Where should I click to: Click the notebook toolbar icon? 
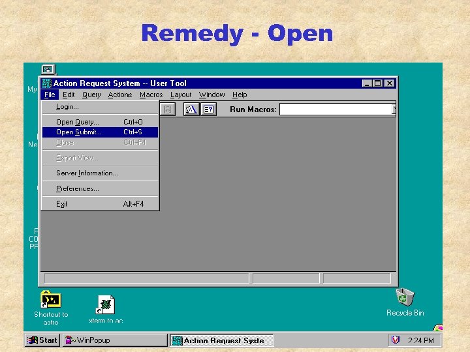point(191,110)
